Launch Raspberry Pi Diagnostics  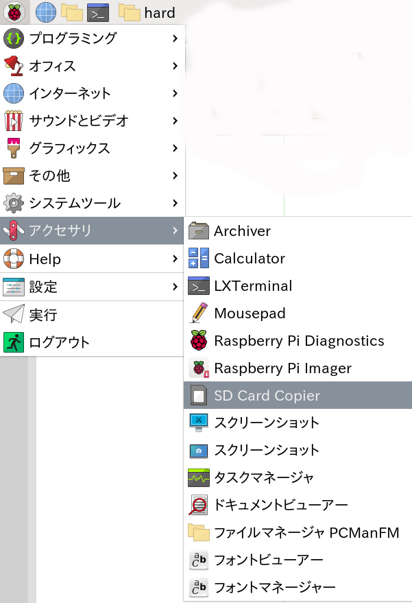coord(298,341)
